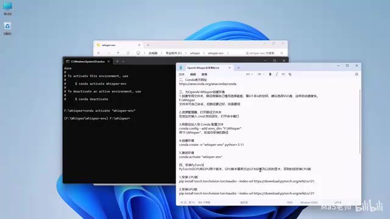
Task: Click the anaconda.org URL line in Notepad
Action: pyautogui.click(x=208, y=84)
